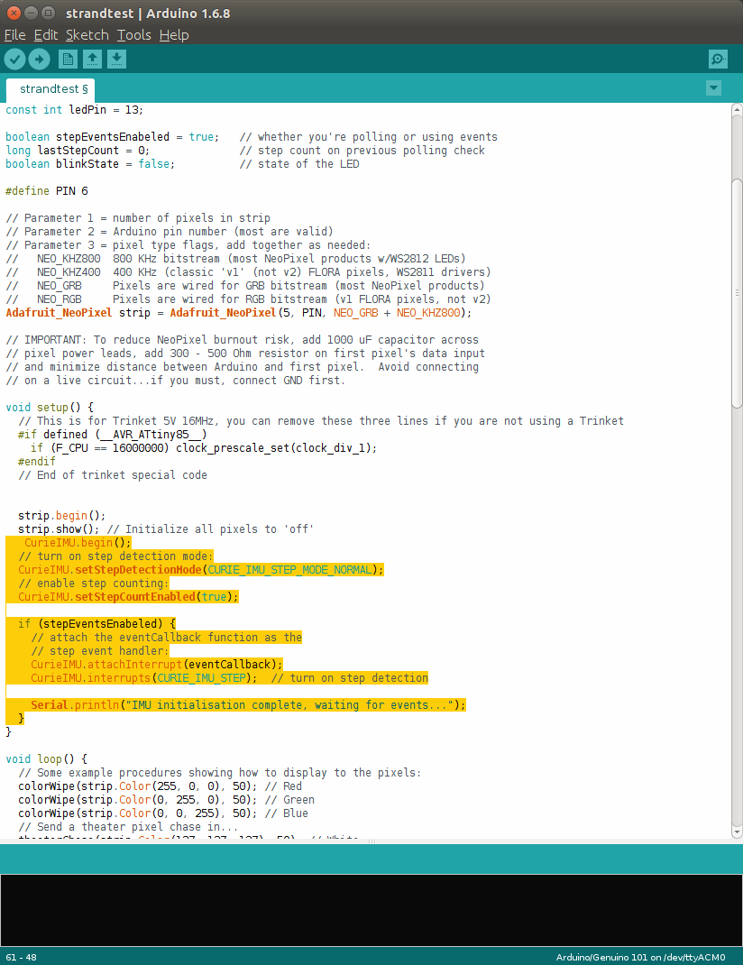The width and height of the screenshot is (743, 965).
Task: Click the 'strip.begin();' line
Action: tap(61, 516)
